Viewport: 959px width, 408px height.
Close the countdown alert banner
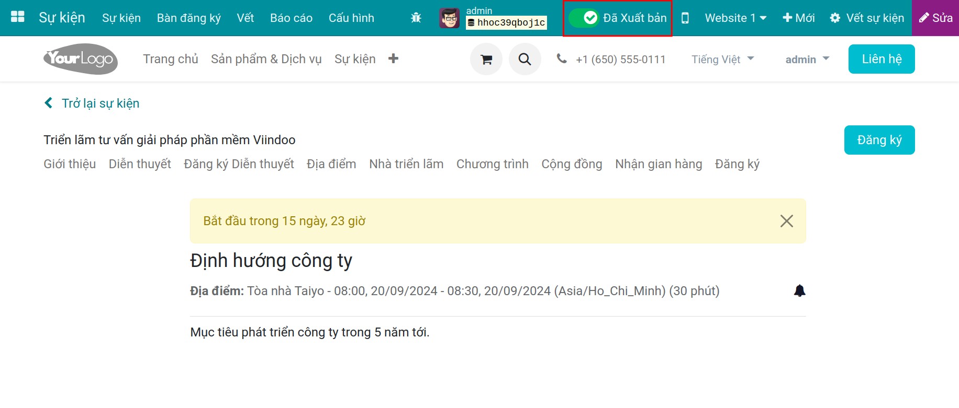click(787, 221)
